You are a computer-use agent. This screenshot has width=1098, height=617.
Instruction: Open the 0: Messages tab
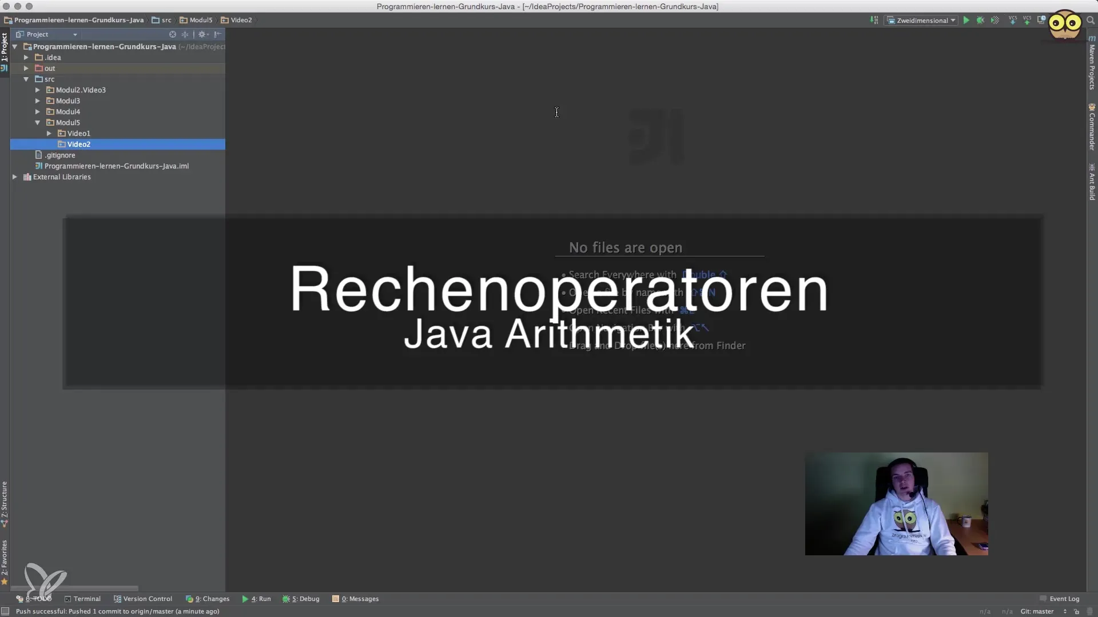(355, 599)
